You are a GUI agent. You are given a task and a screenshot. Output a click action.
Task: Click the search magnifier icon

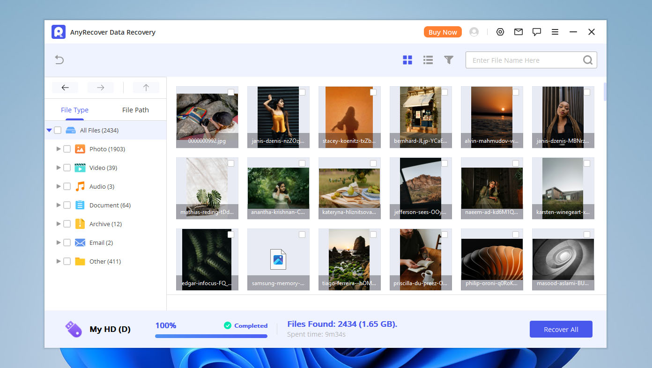pyautogui.click(x=587, y=60)
